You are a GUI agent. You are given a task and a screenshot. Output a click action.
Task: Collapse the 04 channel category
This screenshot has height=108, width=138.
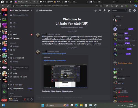[x=10, y=82]
